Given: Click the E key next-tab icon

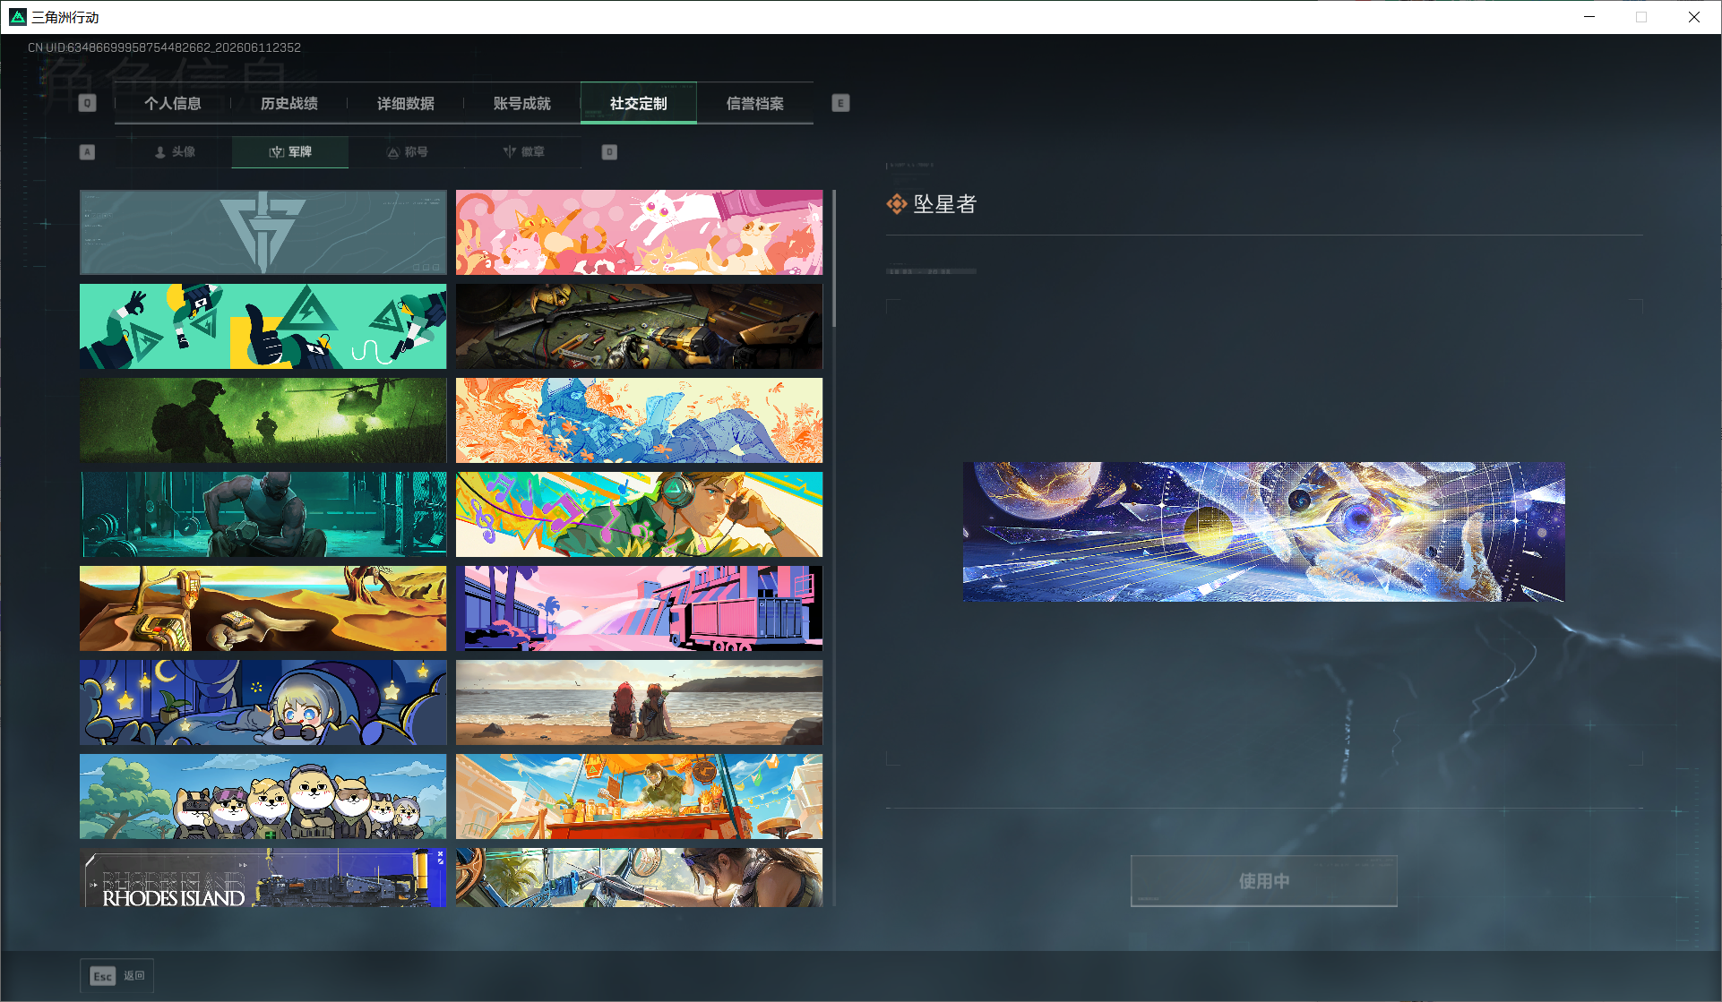Looking at the screenshot, I should pyautogui.click(x=840, y=103).
